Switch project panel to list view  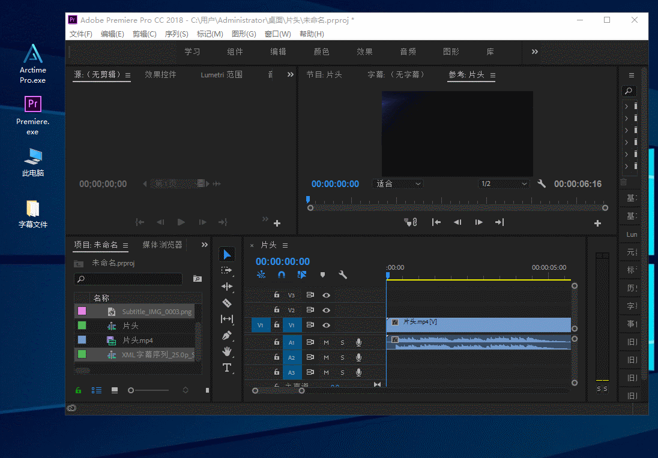(x=97, y=390)
